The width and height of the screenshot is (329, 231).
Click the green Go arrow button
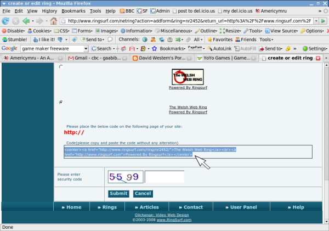tap(324, 21)
